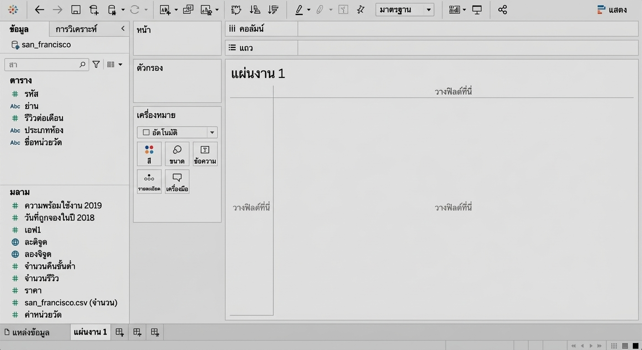Screen dimensions: 642x350
Task: Select the ราคา field
Action: [33, 290]
